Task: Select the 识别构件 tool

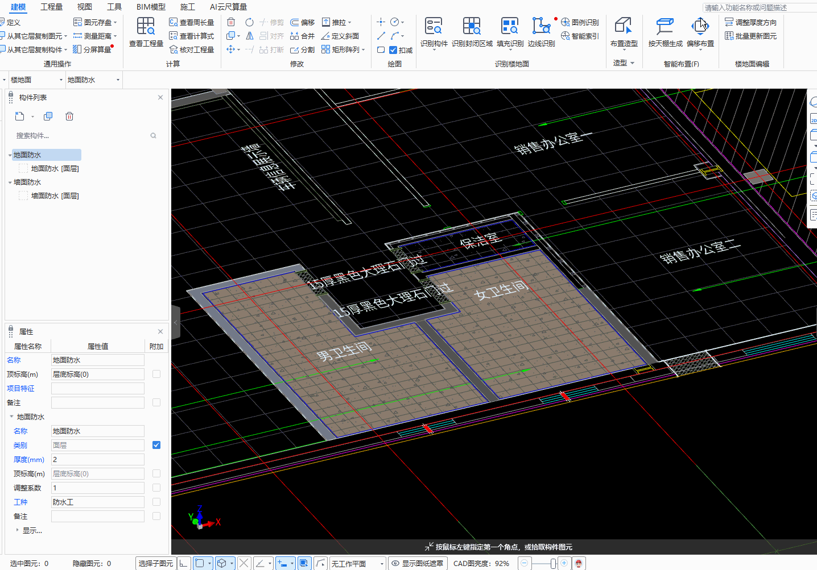Action: (434, 27)
